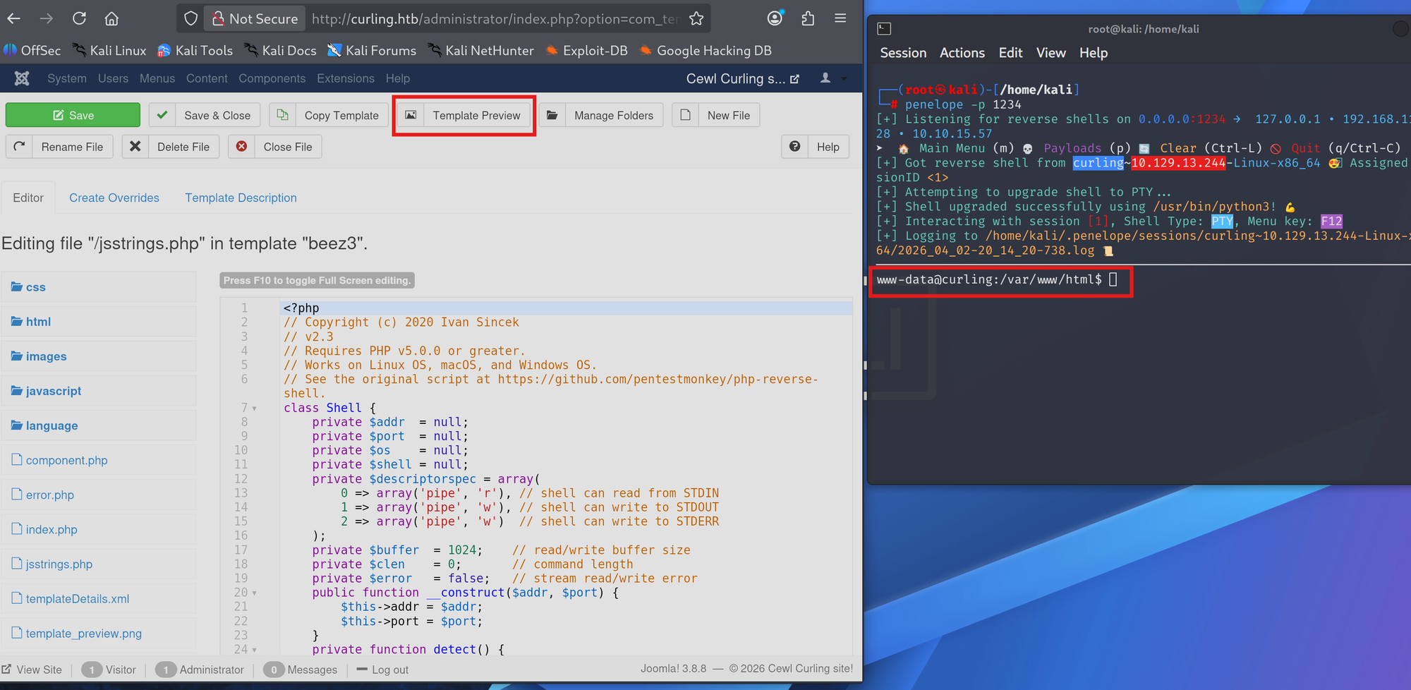Screen dimensions: 1411x690
Task: Click the browser address bar URL
Action: 495,18
